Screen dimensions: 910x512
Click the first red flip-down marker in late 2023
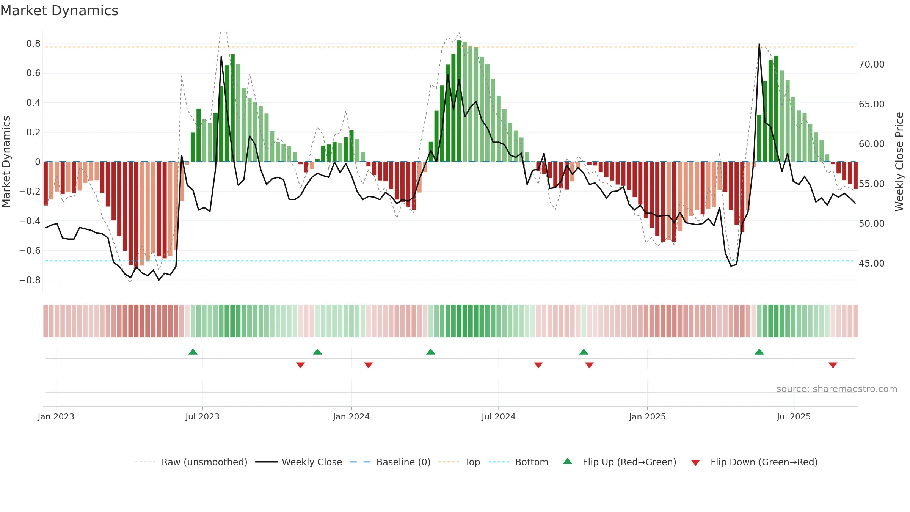(x=301, y=365)
